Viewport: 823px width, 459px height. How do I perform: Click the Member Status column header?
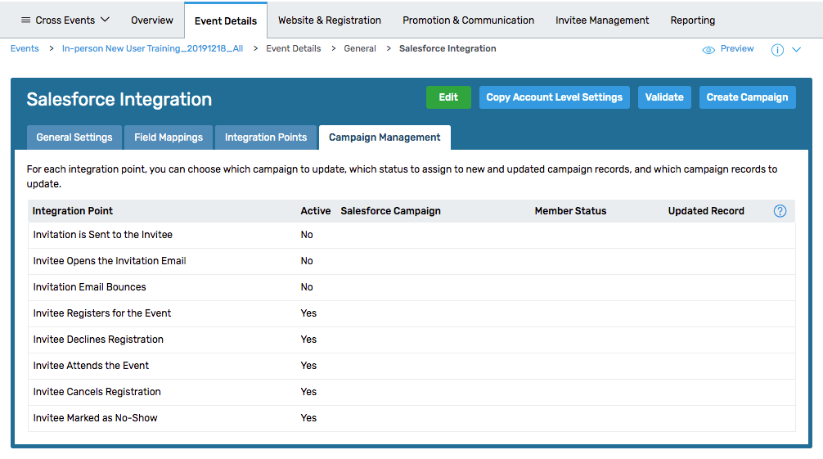coord(570,210)
